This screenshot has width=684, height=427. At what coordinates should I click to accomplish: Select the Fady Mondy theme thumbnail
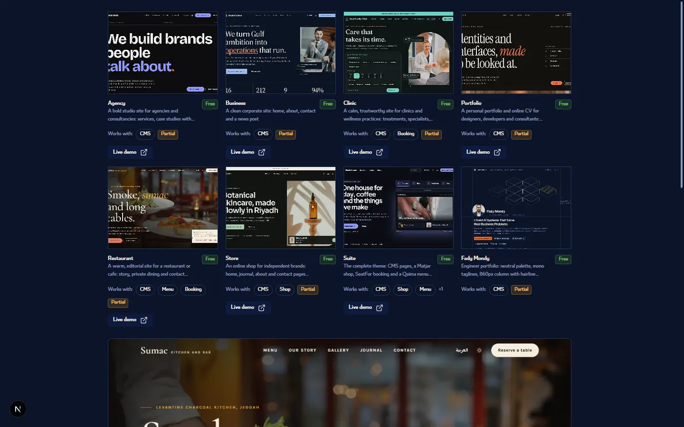[x=516, y=208]
